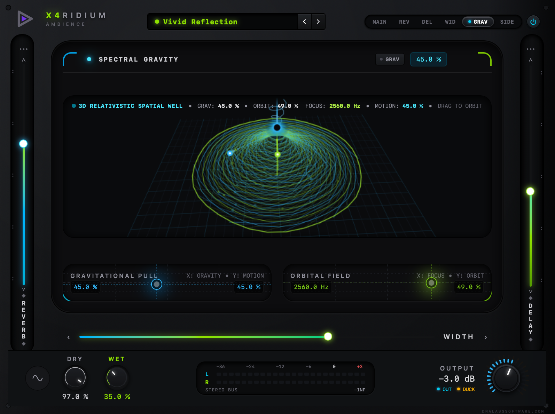
Task: Click the WET knob
Action: (117, 377)
